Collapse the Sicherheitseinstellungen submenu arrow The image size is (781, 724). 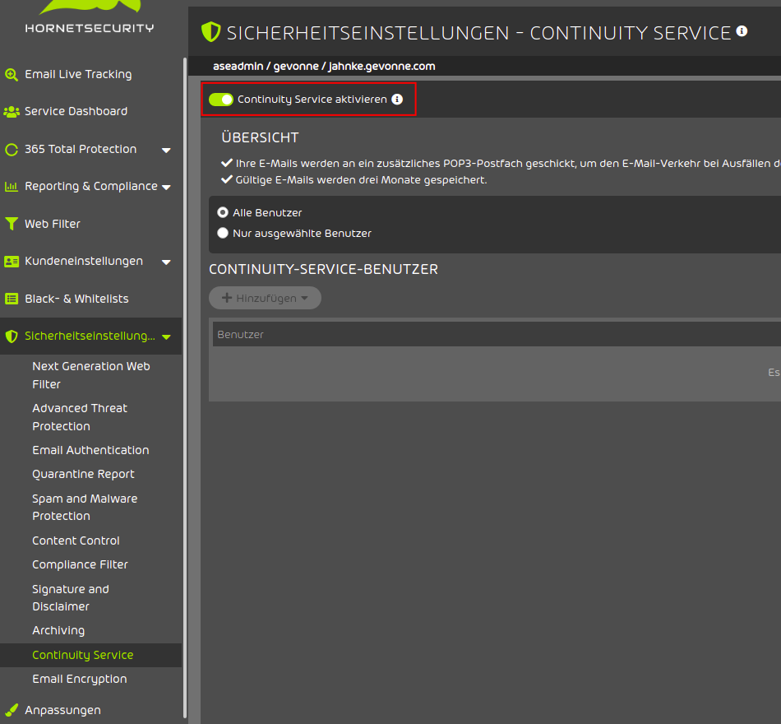tap(166, 337)
